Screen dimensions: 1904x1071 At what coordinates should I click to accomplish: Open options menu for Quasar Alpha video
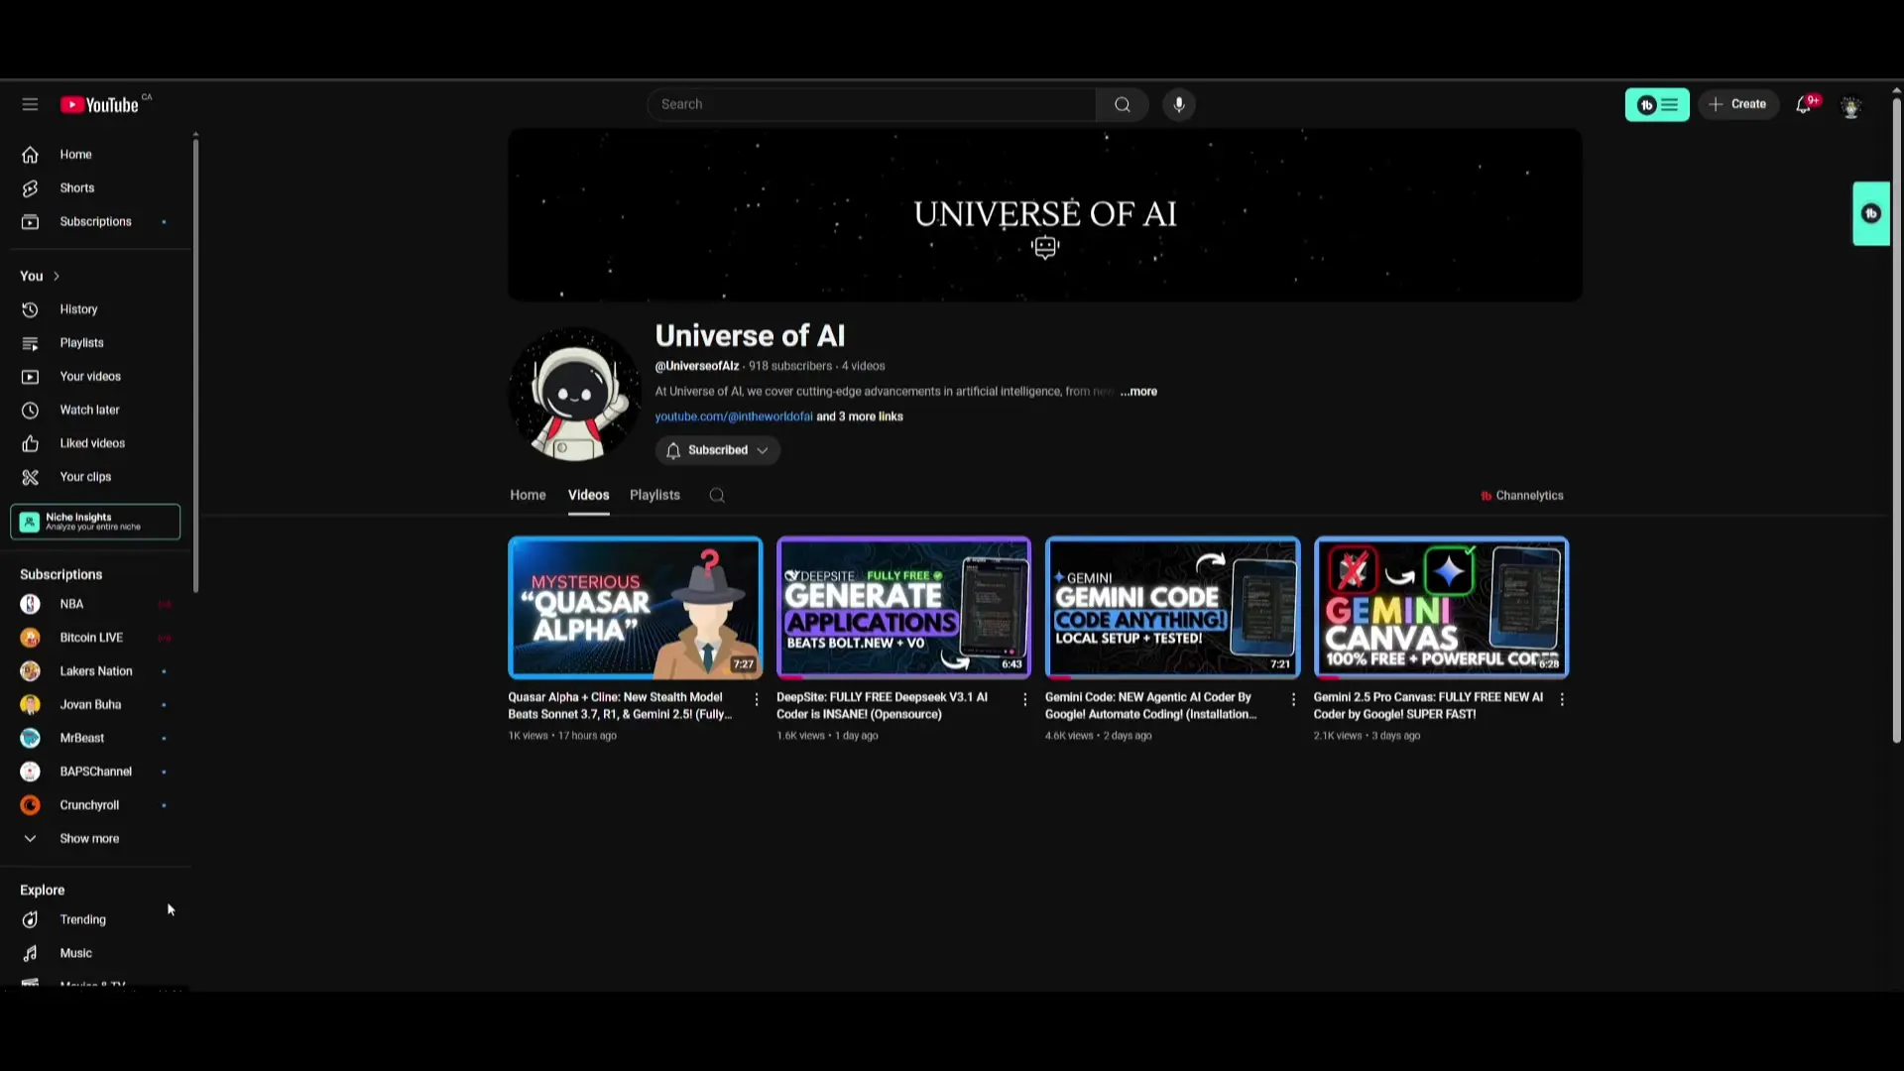757,700
